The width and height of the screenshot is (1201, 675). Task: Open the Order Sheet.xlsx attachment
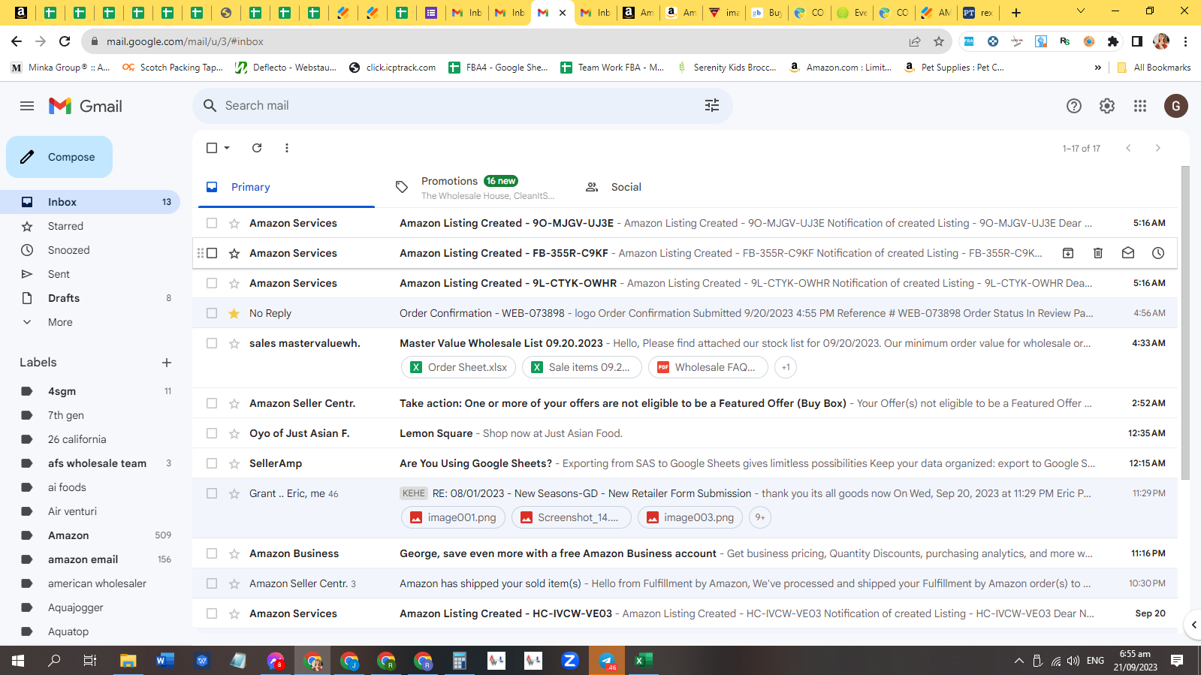pyautogui.click(x=459, y=367)
